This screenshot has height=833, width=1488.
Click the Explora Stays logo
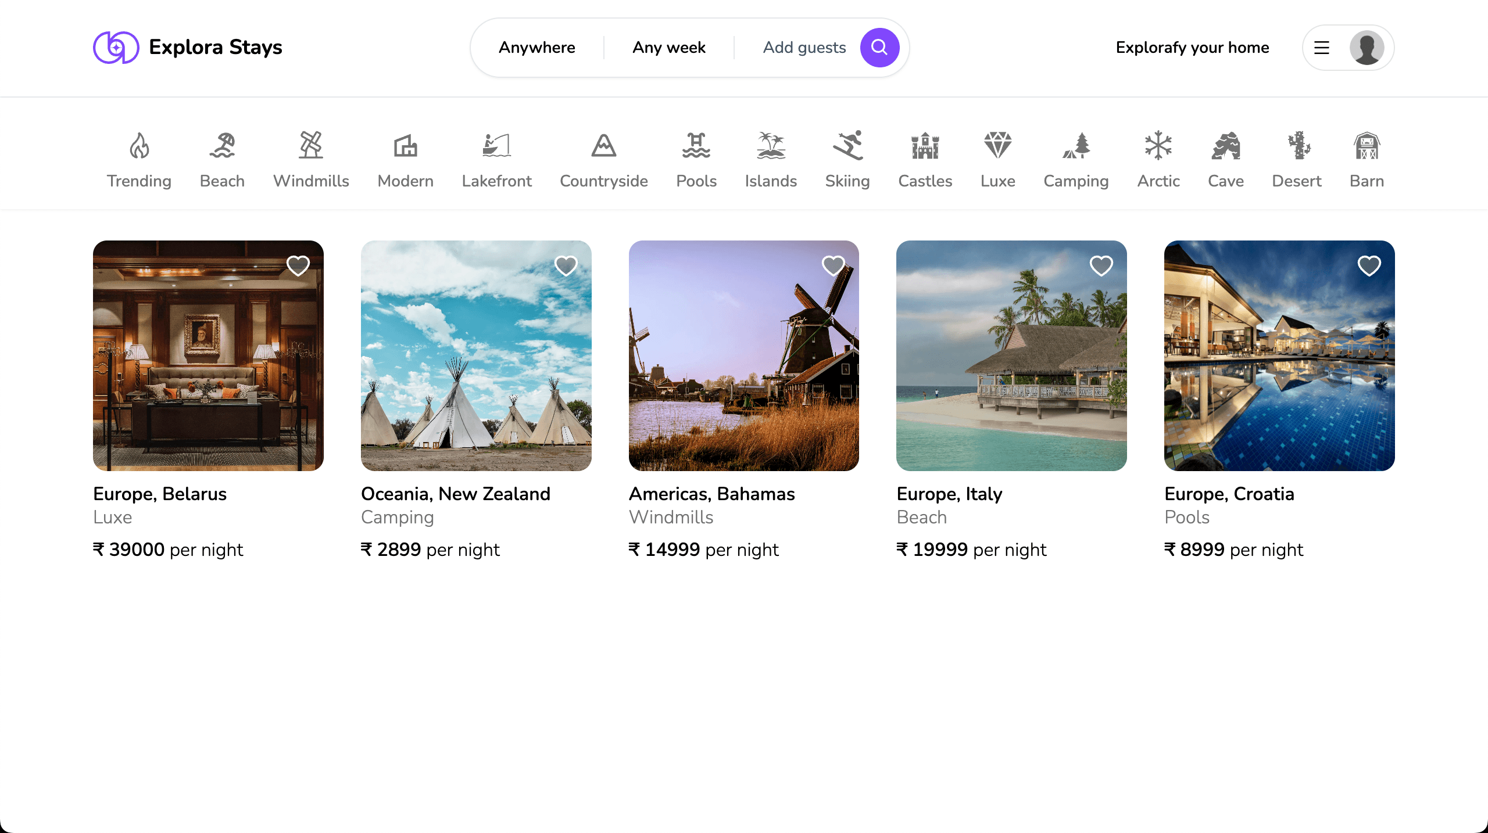187,48
